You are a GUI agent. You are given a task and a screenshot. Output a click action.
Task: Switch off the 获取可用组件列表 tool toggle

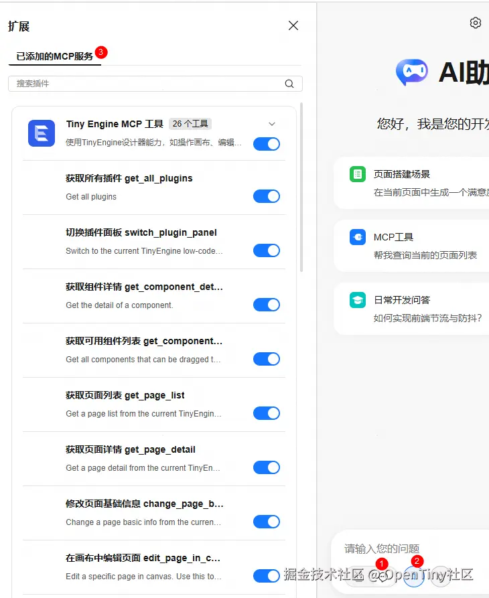tap(267, 359)
